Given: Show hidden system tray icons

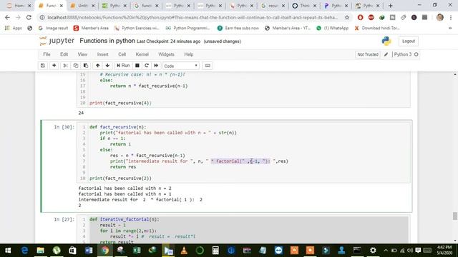Looking at the screenshot, I should coord(386,251).
